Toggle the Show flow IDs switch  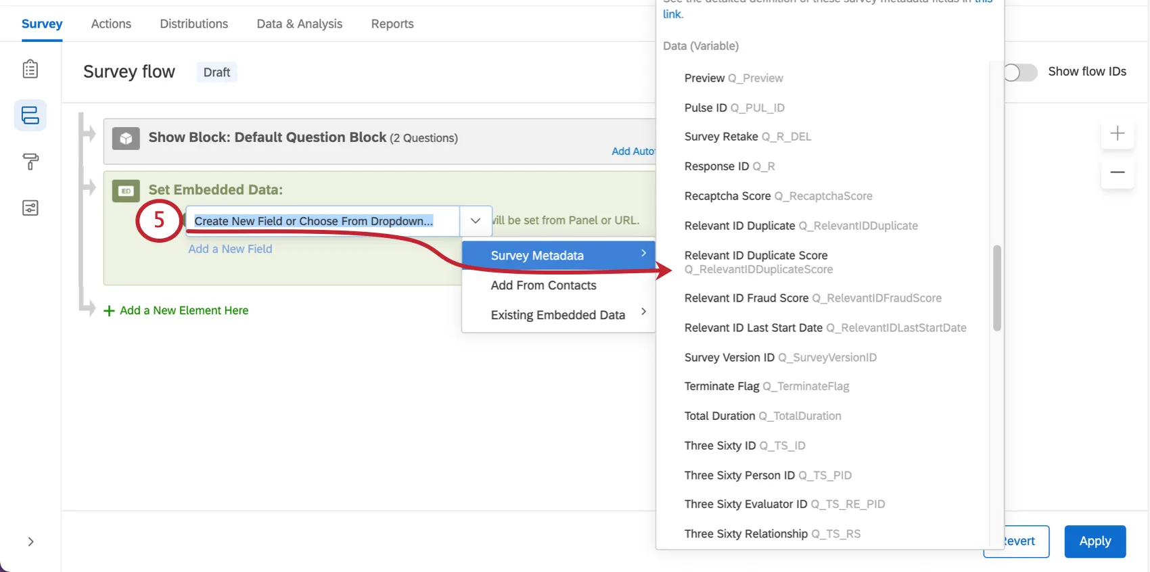1019,72
